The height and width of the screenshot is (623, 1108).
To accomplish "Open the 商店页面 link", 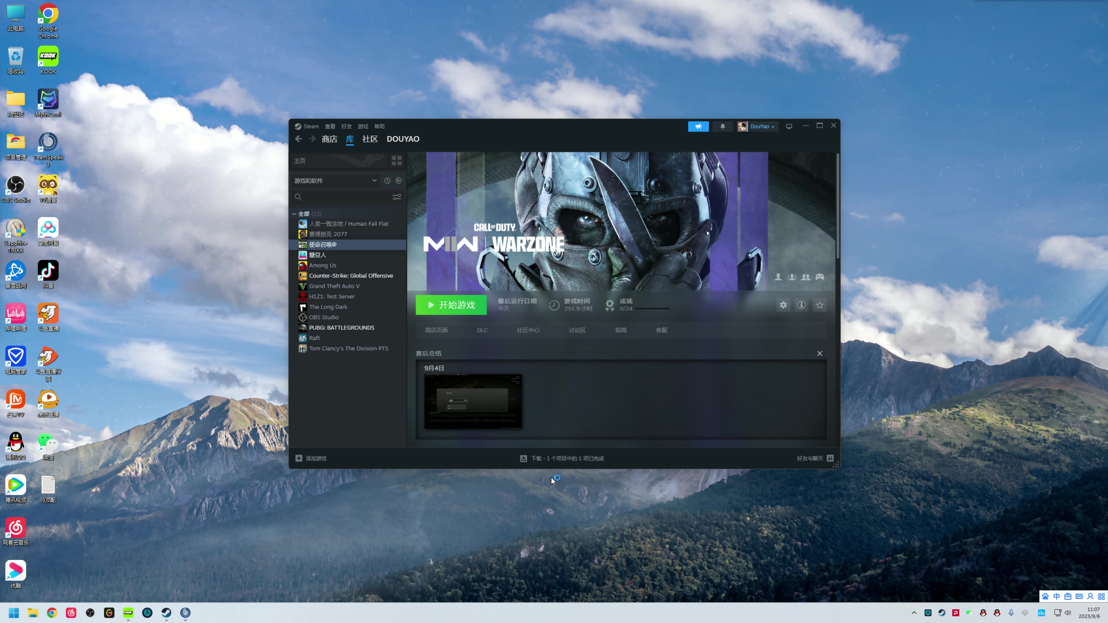I will click(x=437, y=330).
